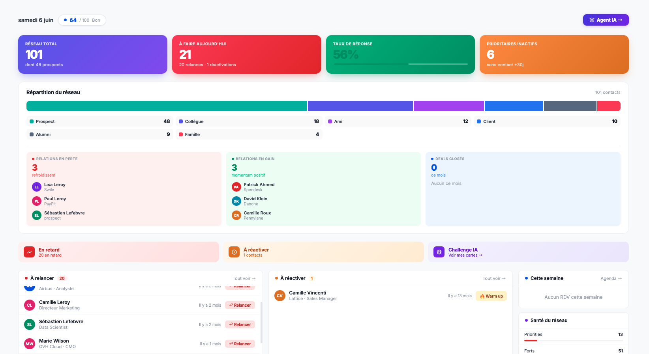649x354 pixels.
Task: Open the En retard banner
Action: (x=118, y=252)
